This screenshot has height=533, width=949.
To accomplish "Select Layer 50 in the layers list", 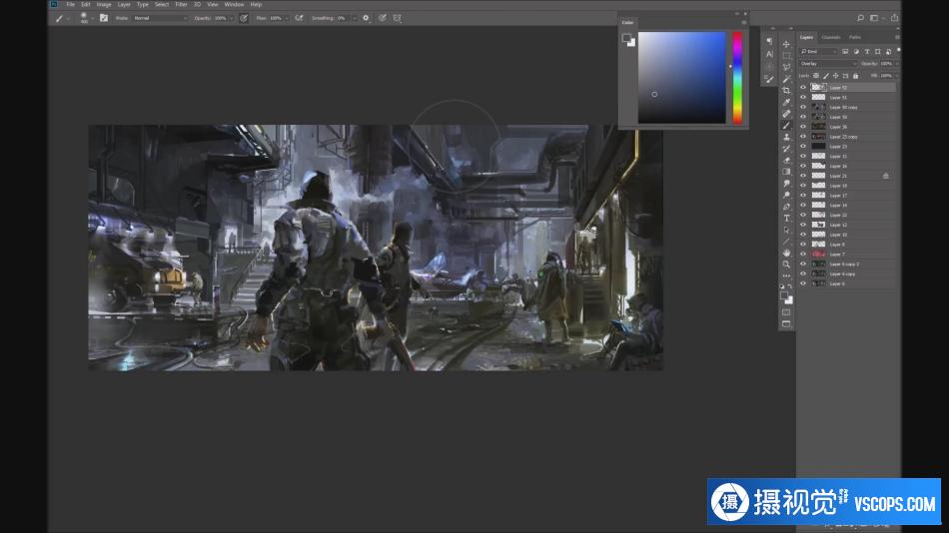I will coord(847,117).
